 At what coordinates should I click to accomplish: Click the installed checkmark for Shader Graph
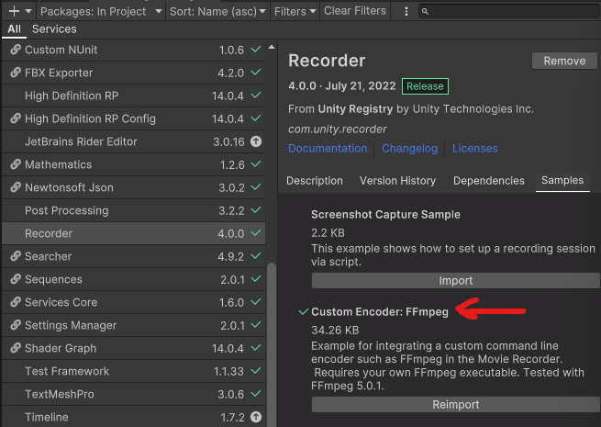click(x=255, y=348)
